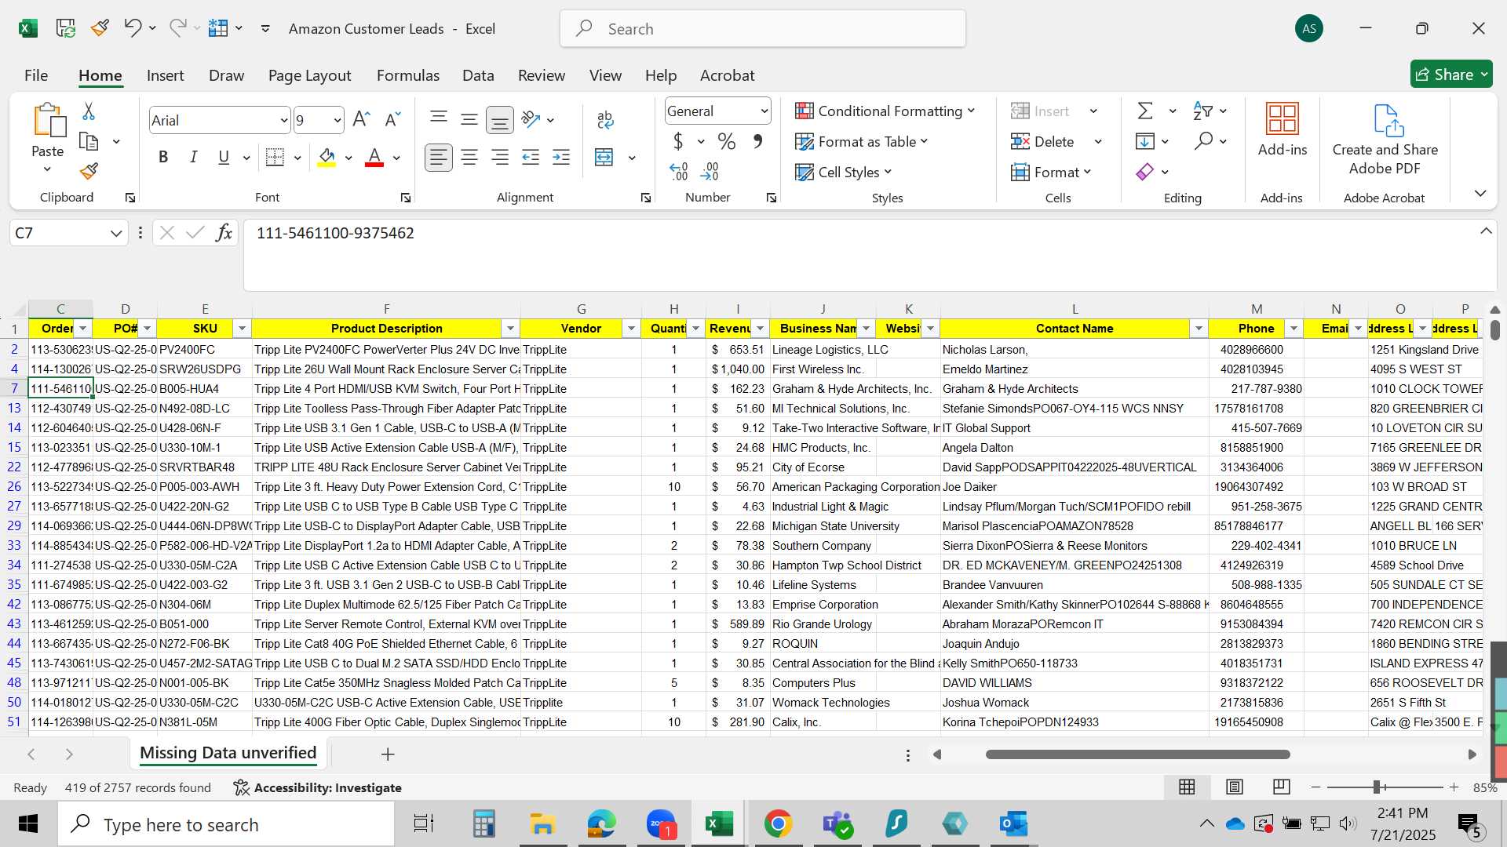The width and height of the screenshot is (1507, 847).
Task: Open the Contact Name filter dropdown
Action: tap(1199, 329)
